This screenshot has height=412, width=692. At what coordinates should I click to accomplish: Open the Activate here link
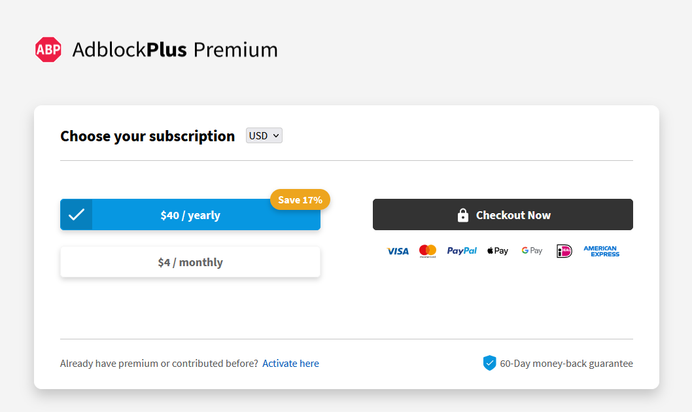pyautogui.click(x=290, y=364)
